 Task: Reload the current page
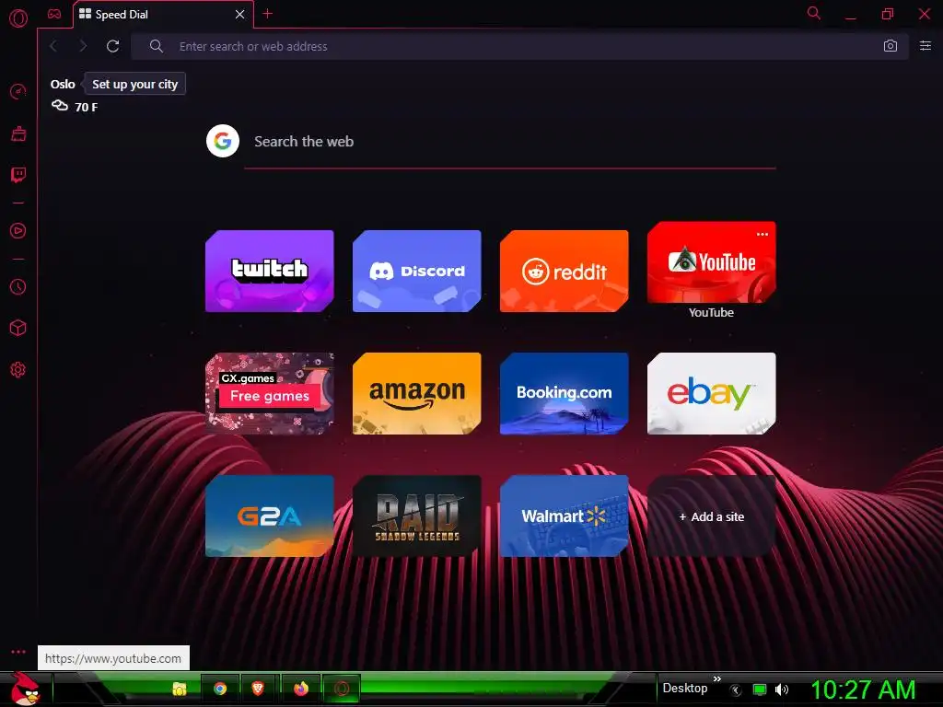[x=112, y=46]
